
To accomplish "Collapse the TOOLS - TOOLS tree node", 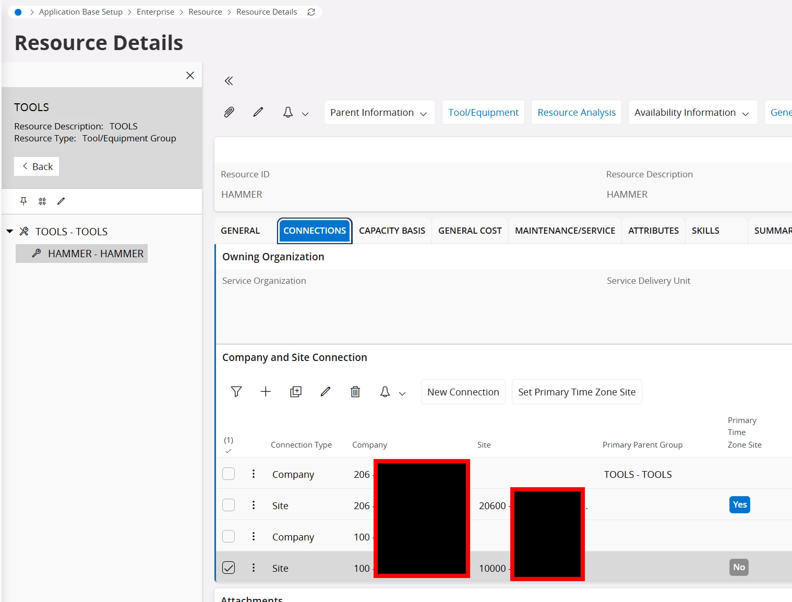I will (x=10, y=231).
